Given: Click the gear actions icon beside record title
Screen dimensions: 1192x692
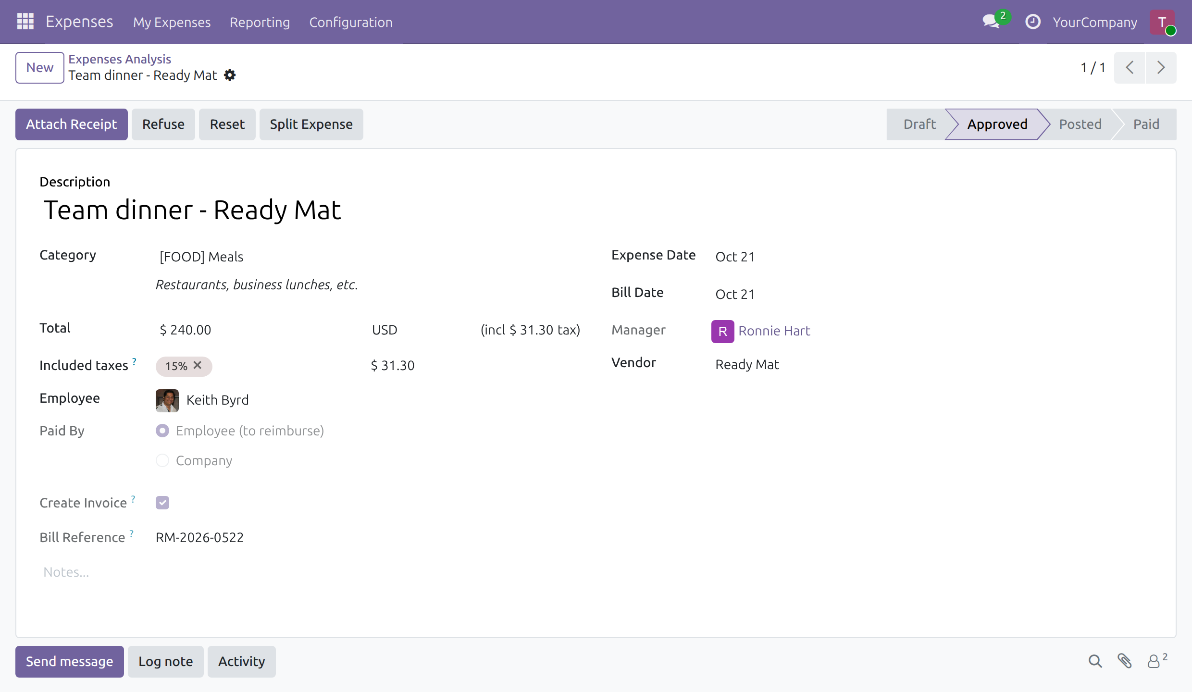Looking at the screenshot, I should 230,75.
